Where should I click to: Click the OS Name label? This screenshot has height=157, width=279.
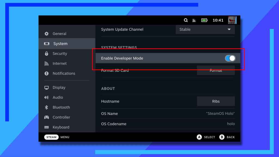110,114
